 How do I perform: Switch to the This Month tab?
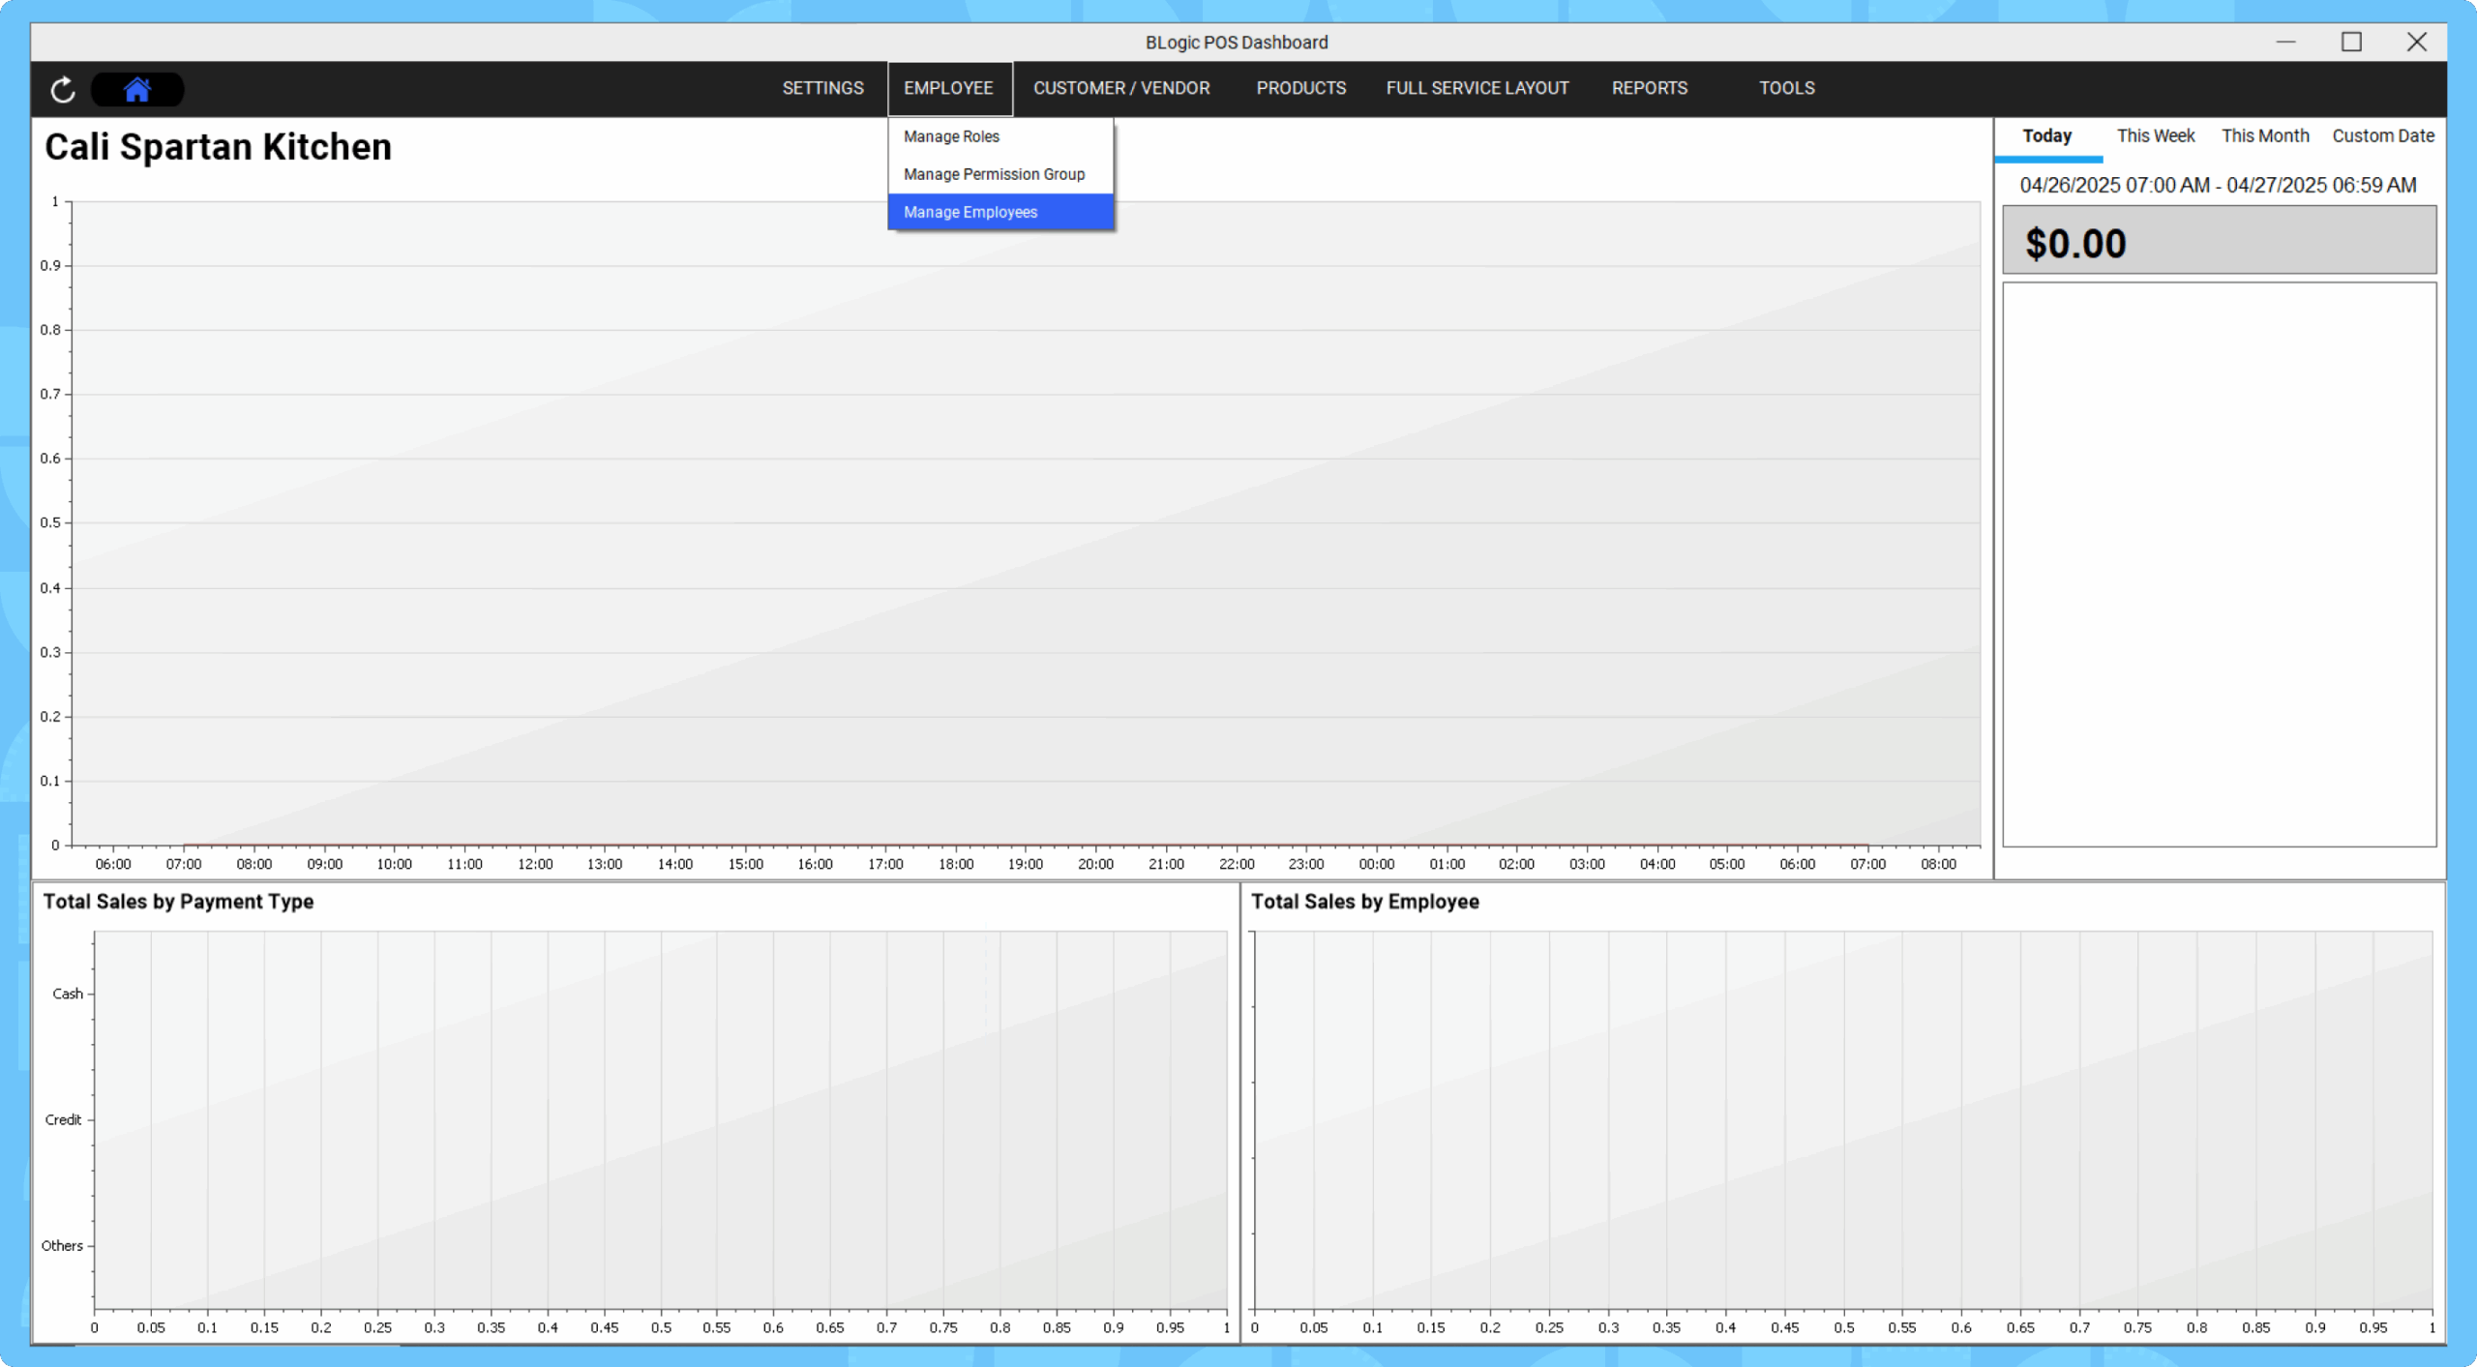point(2265,136)
